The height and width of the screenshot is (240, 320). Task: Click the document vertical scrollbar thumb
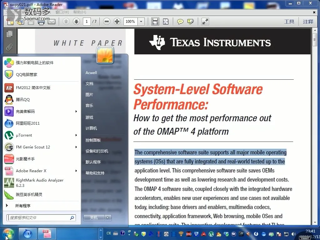(315, 40)
